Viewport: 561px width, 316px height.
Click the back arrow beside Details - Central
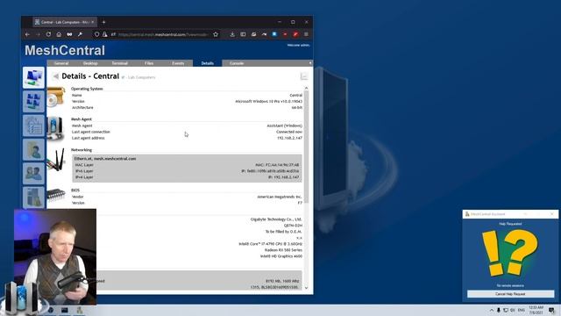coord(55,76)
